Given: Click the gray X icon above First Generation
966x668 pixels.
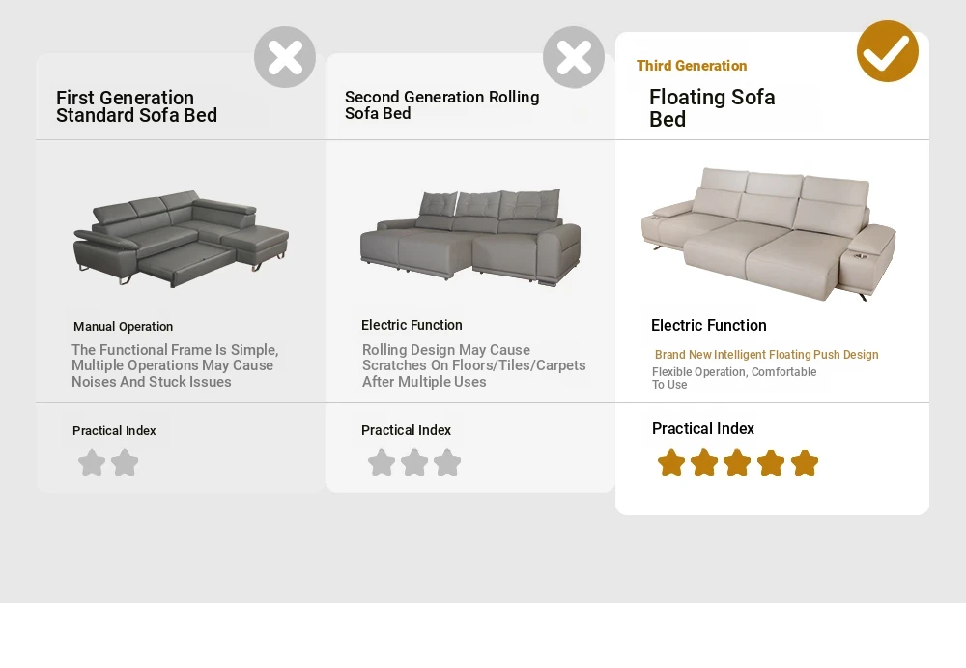Looking at the screenshot, I should 285,57.
